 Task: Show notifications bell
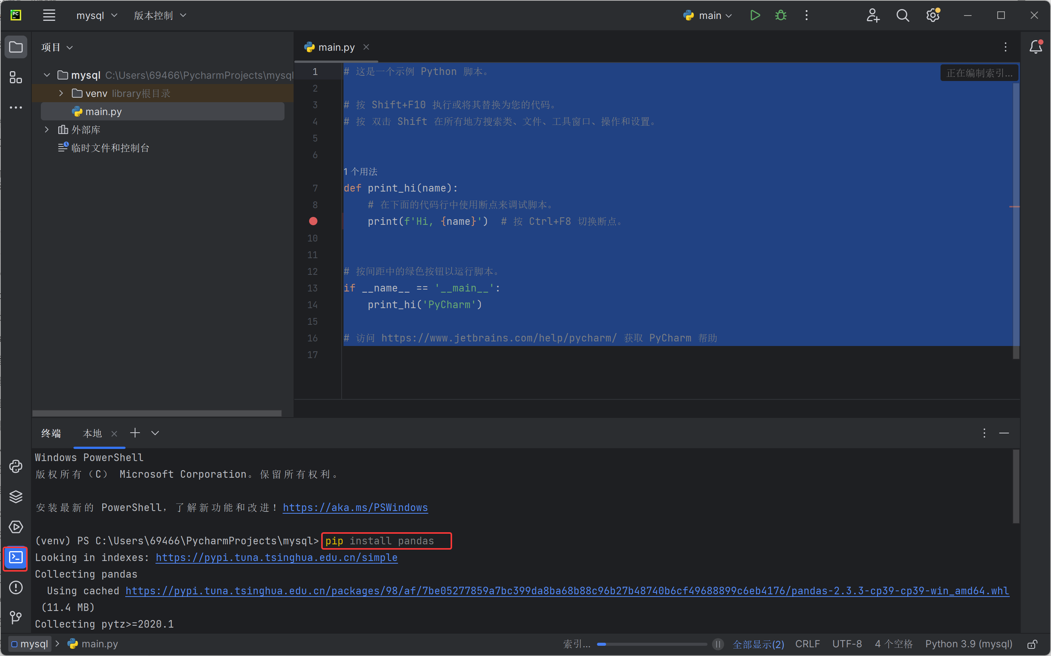(1036, 47)
